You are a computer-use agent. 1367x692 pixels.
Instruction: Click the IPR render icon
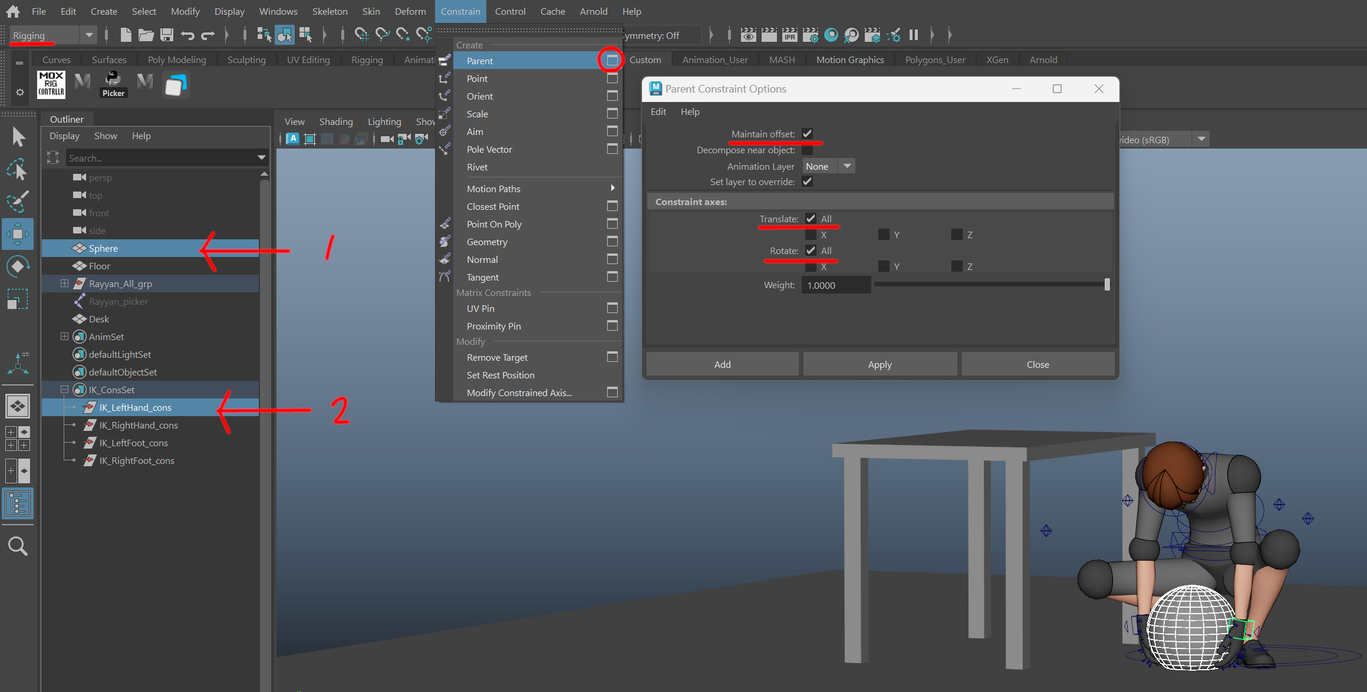(789, 35)
